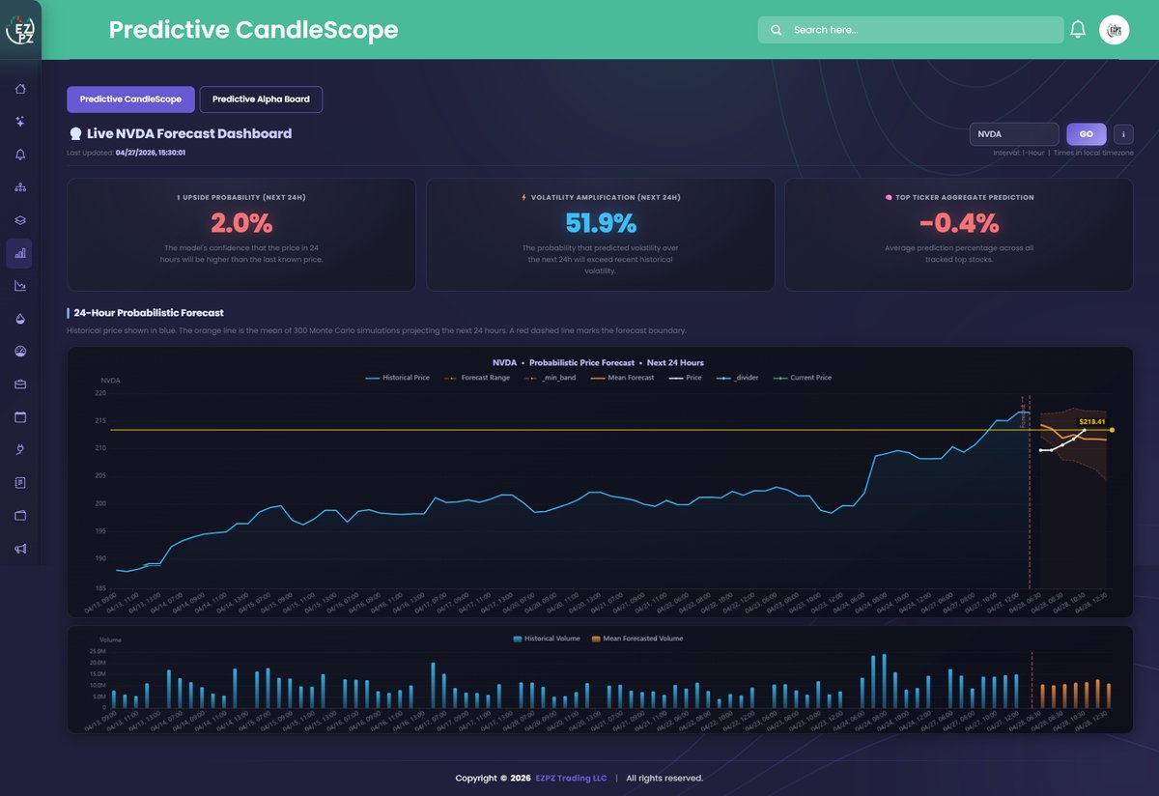
Task: Switch to Predictive CandleScope tab
Action: (x=130, y=99)
